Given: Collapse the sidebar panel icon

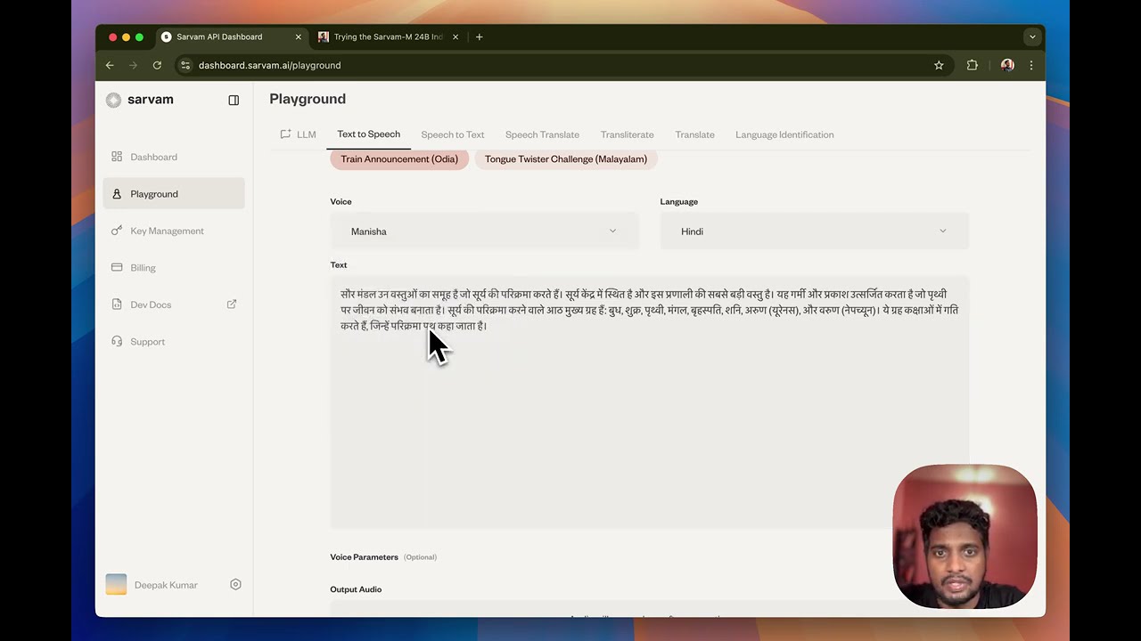Looking at the screenshot, I should point(234,101).
